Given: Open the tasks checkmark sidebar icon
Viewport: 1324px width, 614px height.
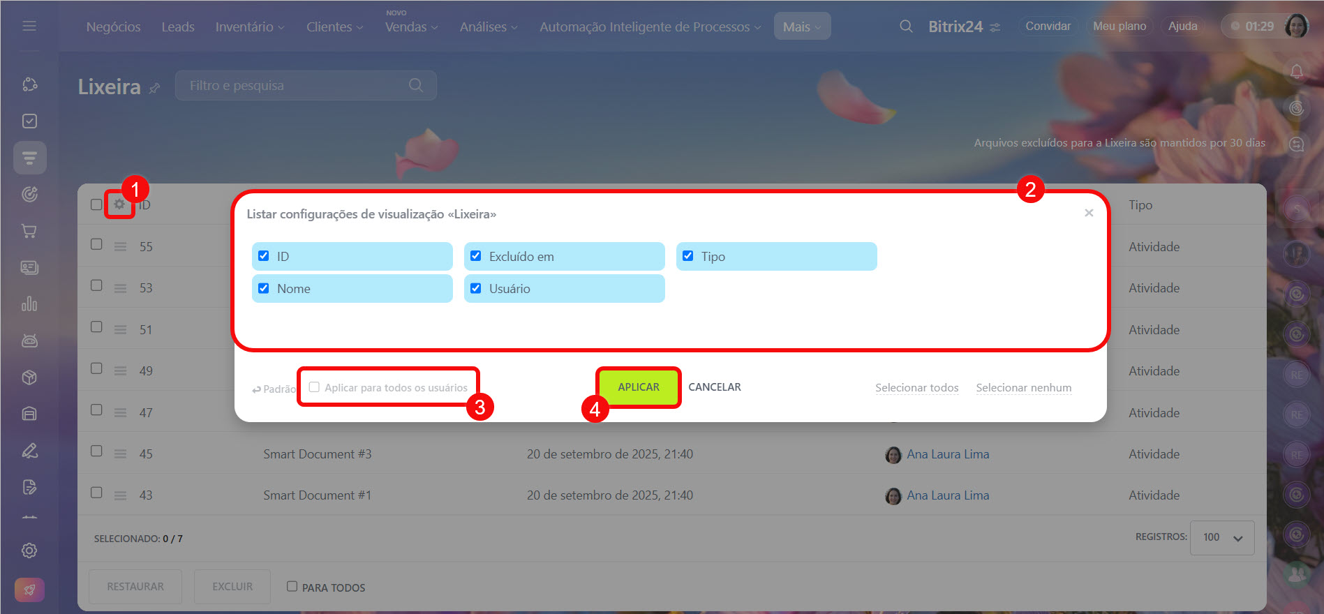Looking at the screenshot, I should (x=29, y=121).
